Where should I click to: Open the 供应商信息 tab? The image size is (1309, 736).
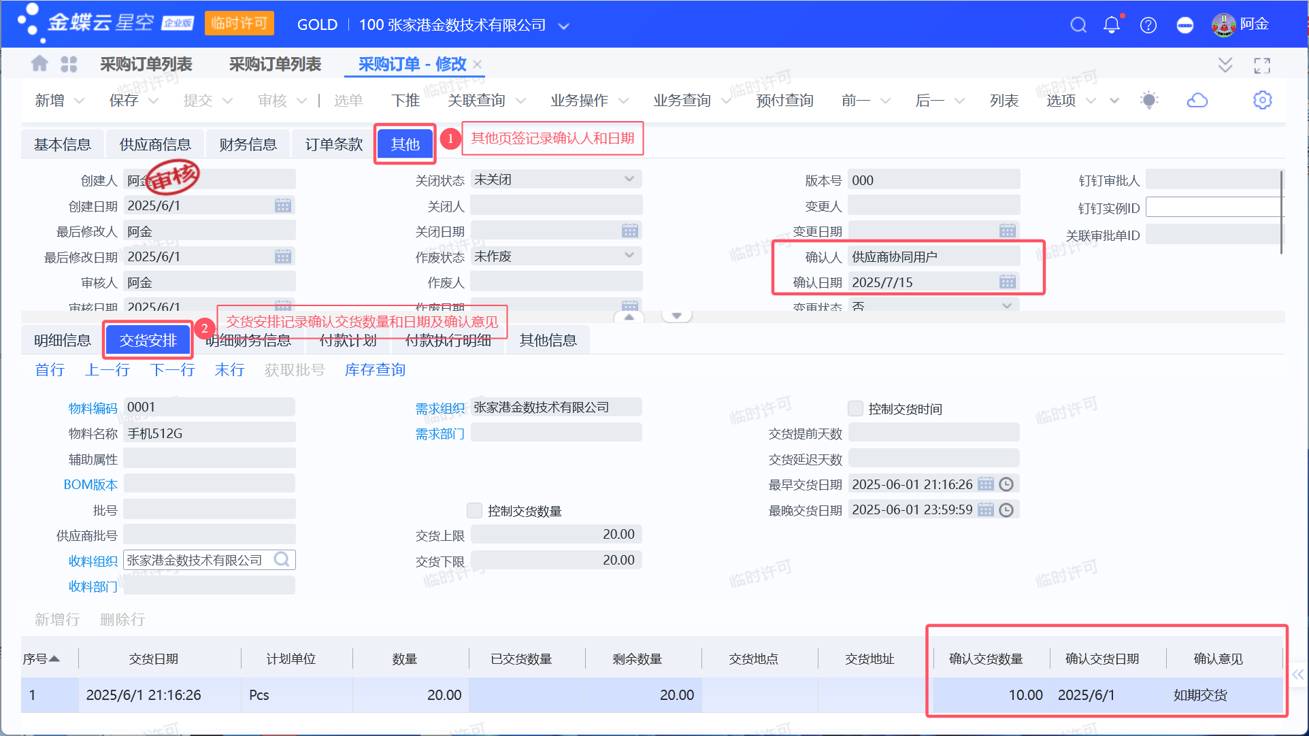click(155, 144)
